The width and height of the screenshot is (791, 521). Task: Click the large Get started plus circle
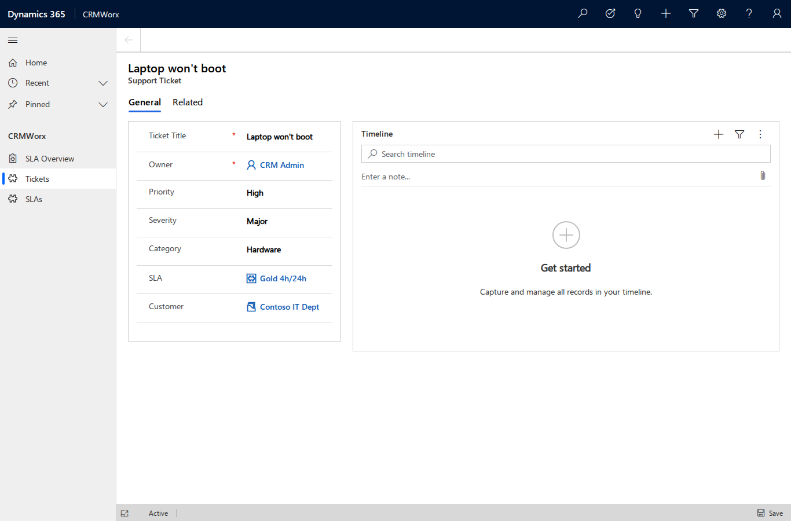(x=566, y=235)
